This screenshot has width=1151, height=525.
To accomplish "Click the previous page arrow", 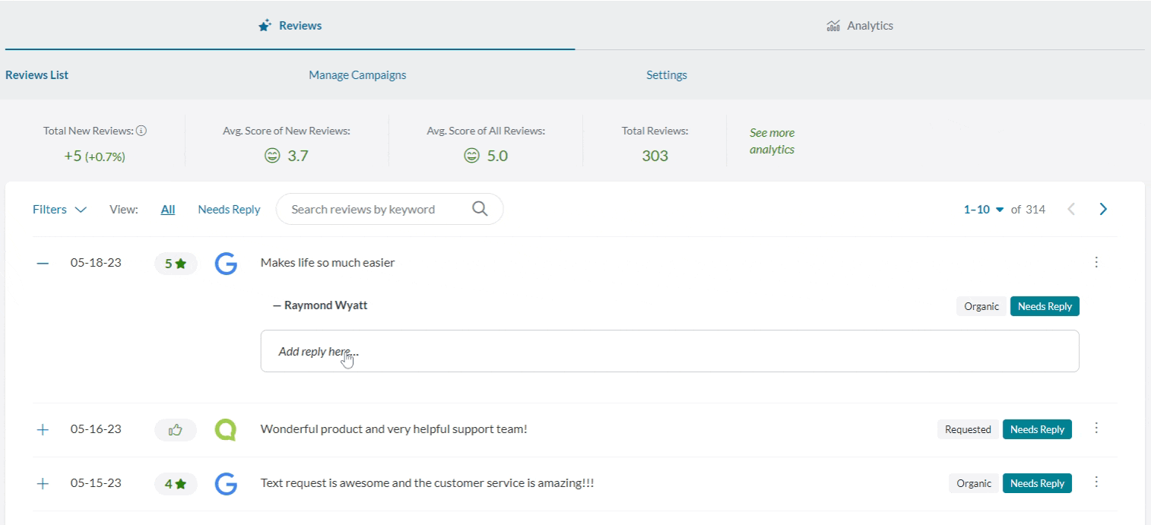I will coord(1071,209).
